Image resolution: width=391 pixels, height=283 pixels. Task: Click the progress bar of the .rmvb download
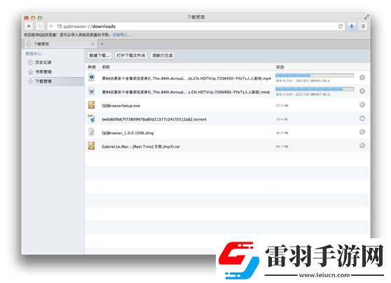coord(315,89)
